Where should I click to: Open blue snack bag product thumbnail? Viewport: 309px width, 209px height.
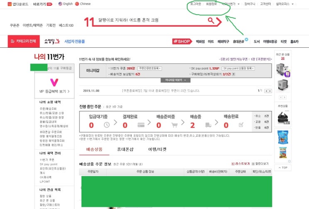(x=283, y=137)
